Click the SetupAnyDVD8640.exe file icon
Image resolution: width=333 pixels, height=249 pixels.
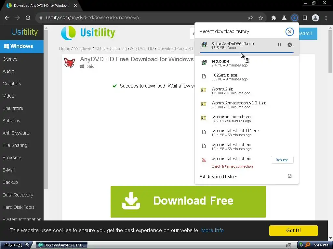pos(204,45)
